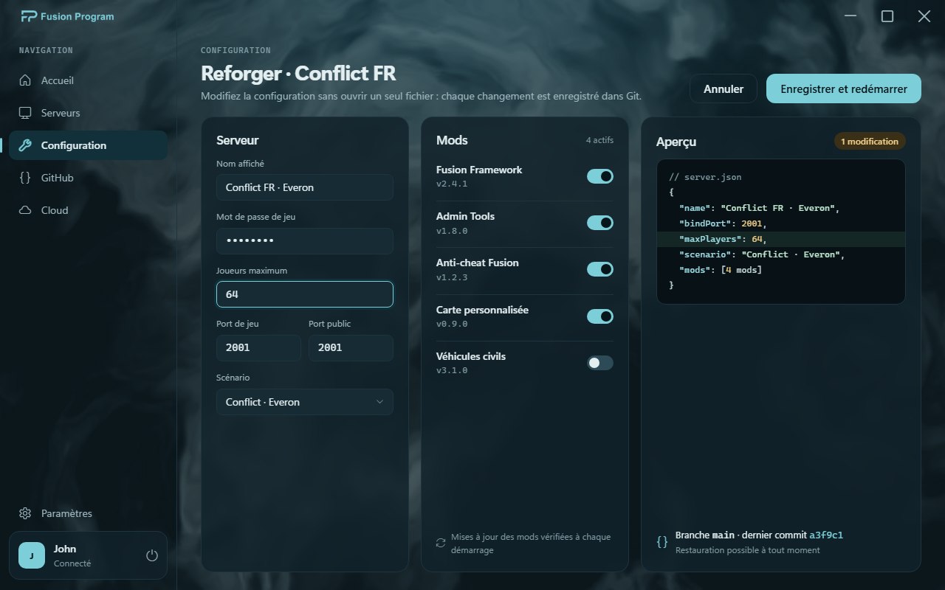Click the Serveurs monitor icon

[25, 113]
